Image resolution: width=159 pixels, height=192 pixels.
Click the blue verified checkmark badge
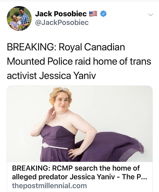coord(103,14)
